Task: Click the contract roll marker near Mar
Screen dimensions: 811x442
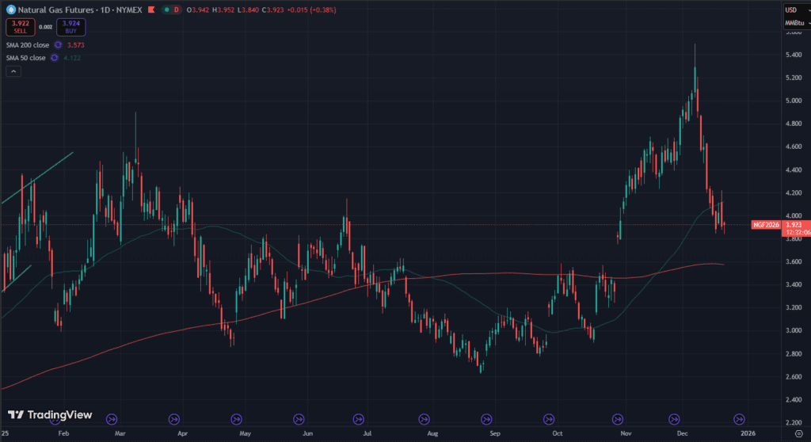Action: click(x=111, y=418)
